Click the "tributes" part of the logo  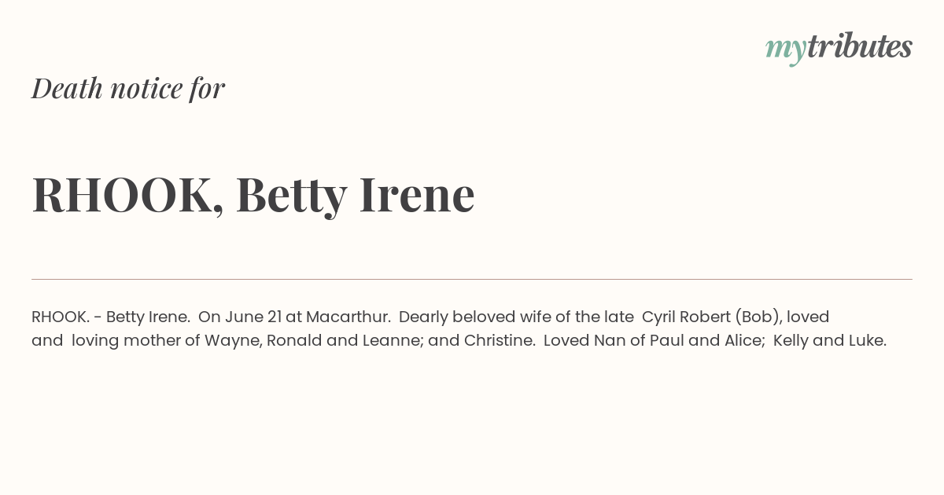pos(860,46)
